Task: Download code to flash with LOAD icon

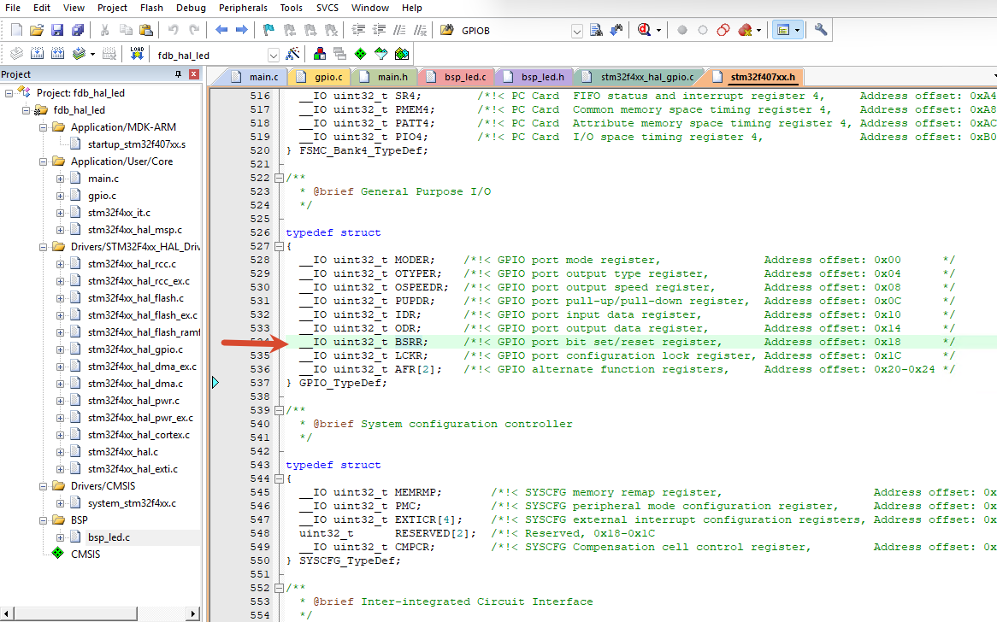Action: (137, 54)
